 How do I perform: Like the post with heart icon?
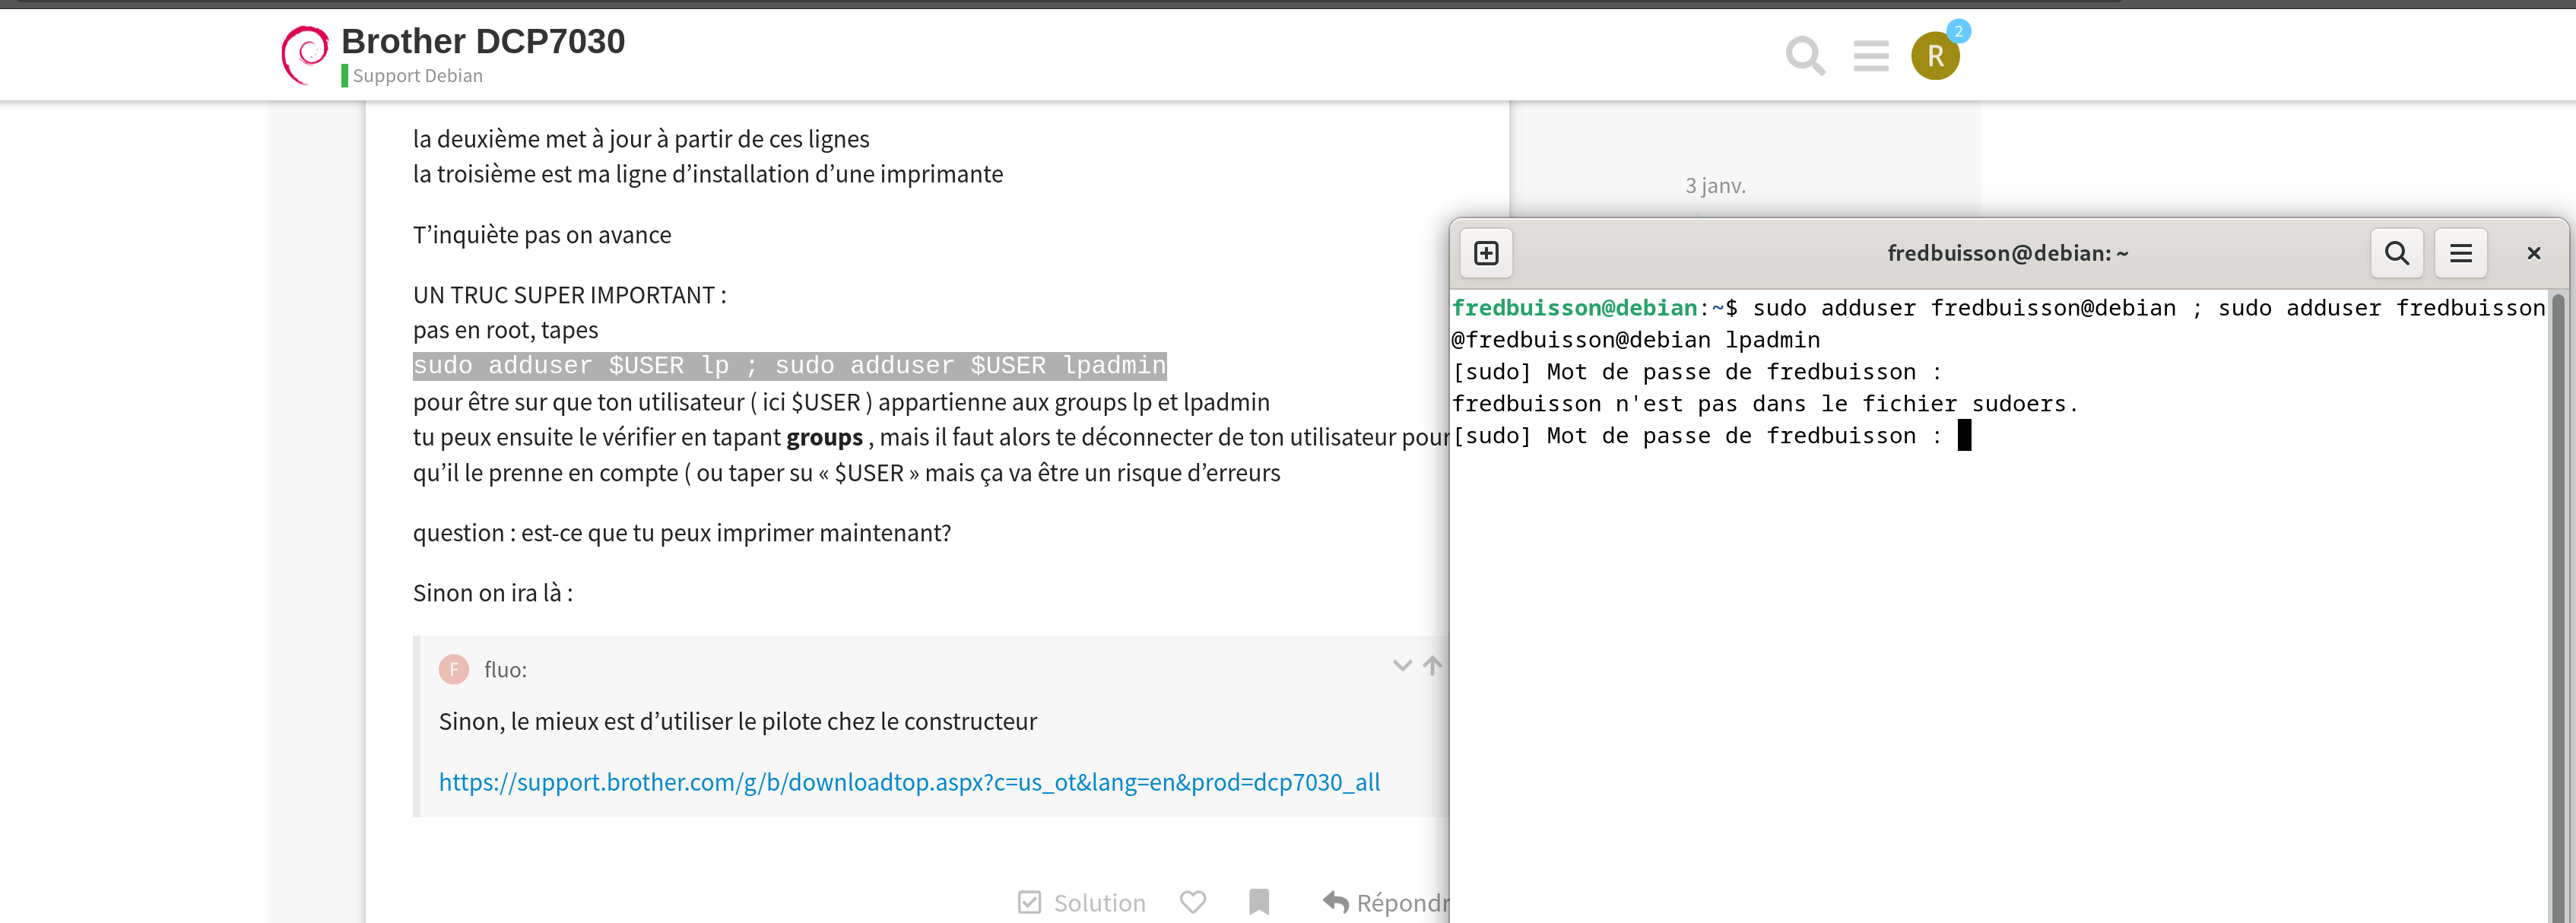click(1192, 902)
